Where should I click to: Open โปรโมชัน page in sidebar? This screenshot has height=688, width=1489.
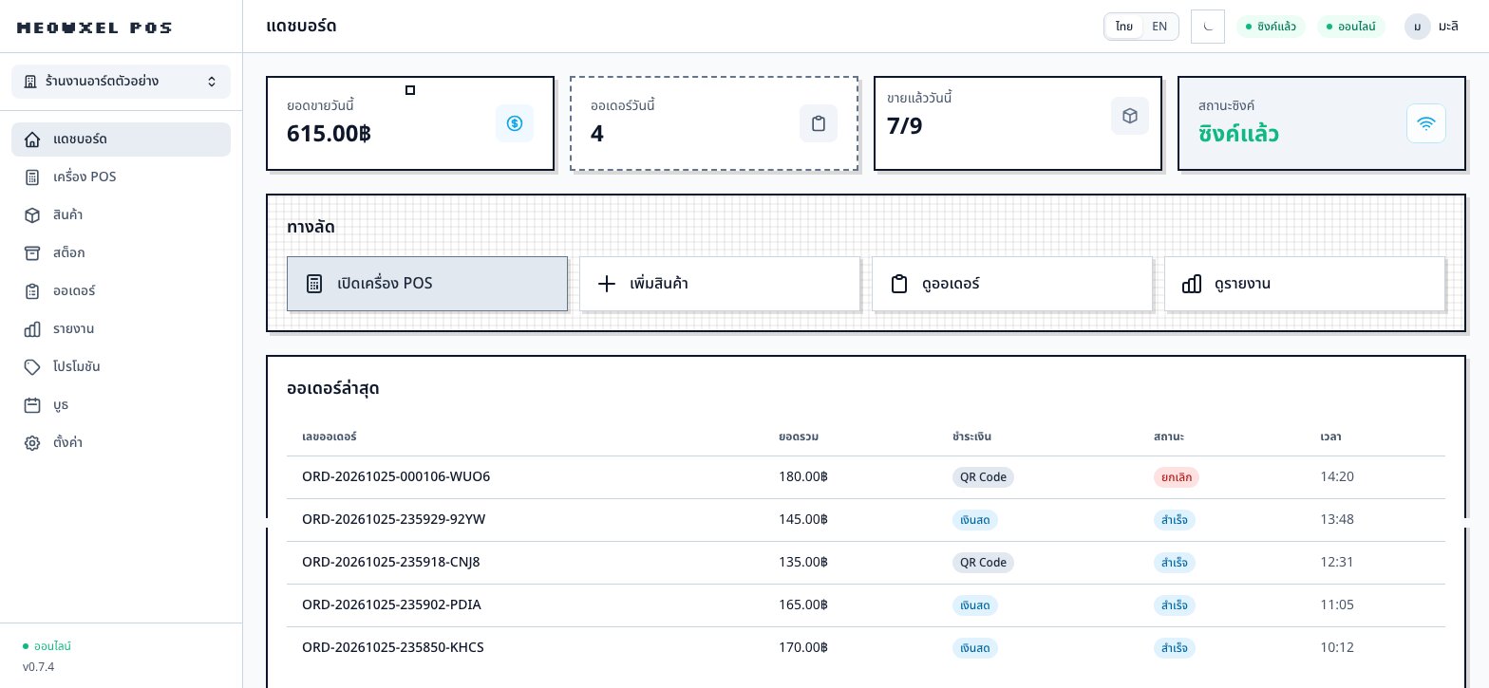(121, 367)
